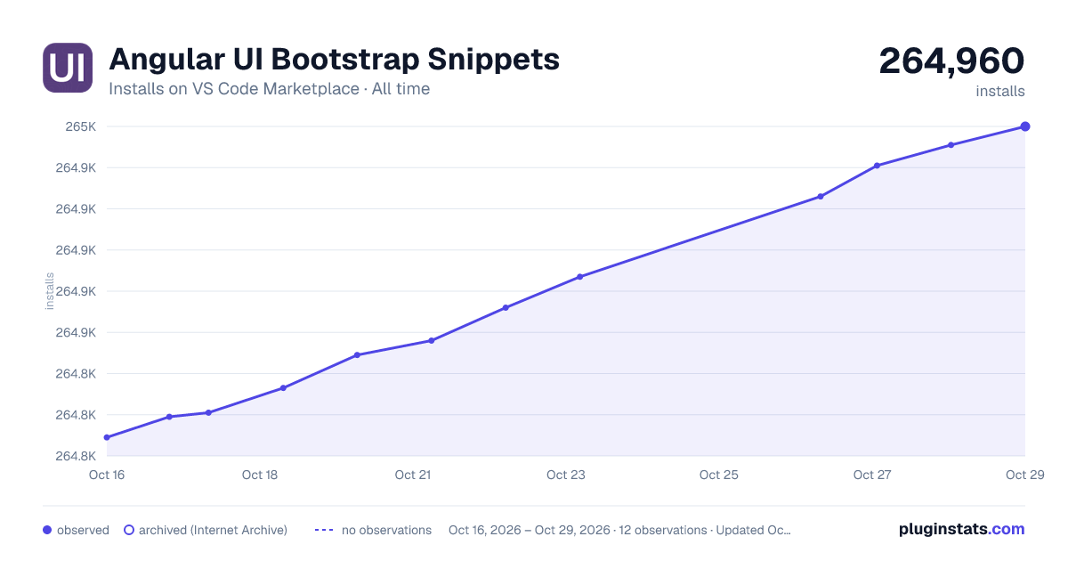Click the 'installs' label under the total count
Viewport: 1068px width, 561px height.
click(x=1000, y=91)
